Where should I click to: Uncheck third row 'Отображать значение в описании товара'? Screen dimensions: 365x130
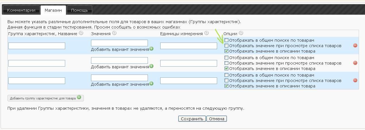coord(227,86)
